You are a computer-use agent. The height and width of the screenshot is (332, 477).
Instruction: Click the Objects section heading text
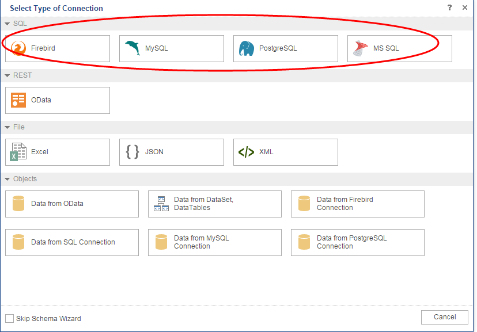click(x=25, y=179)
